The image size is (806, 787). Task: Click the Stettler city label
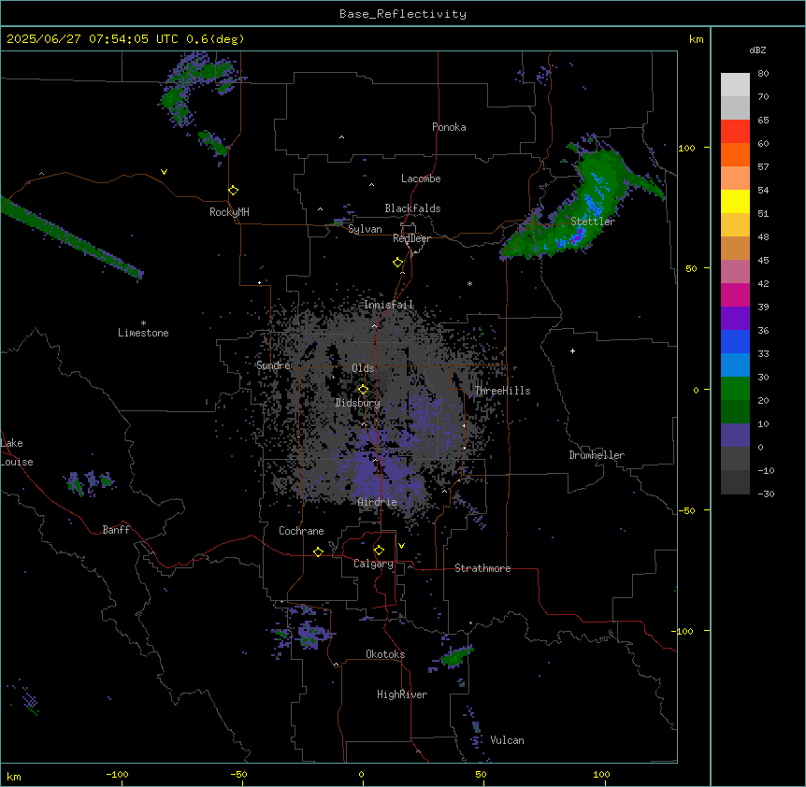[x=593, y=222]
